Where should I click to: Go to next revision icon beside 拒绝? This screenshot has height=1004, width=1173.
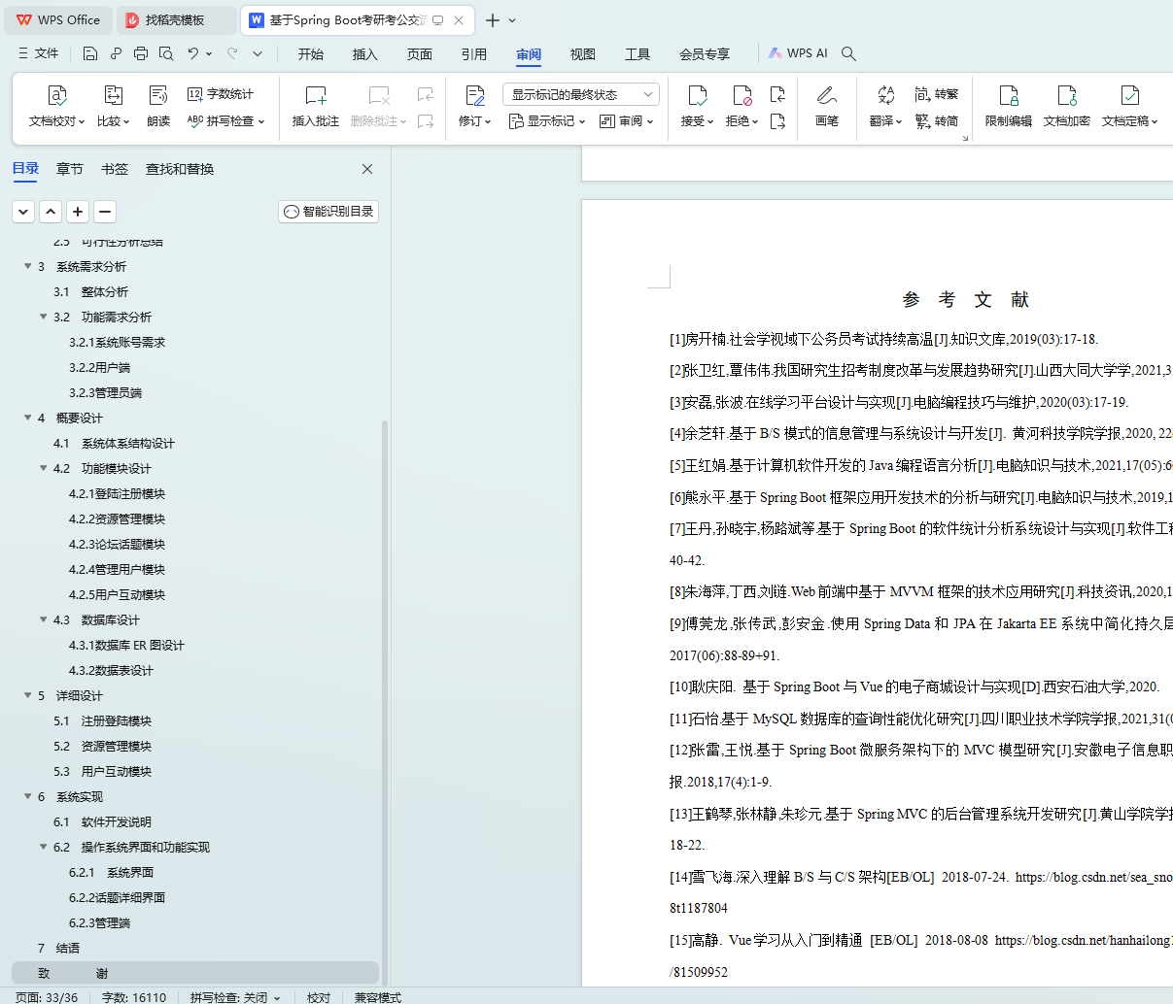tap(777, 121)
